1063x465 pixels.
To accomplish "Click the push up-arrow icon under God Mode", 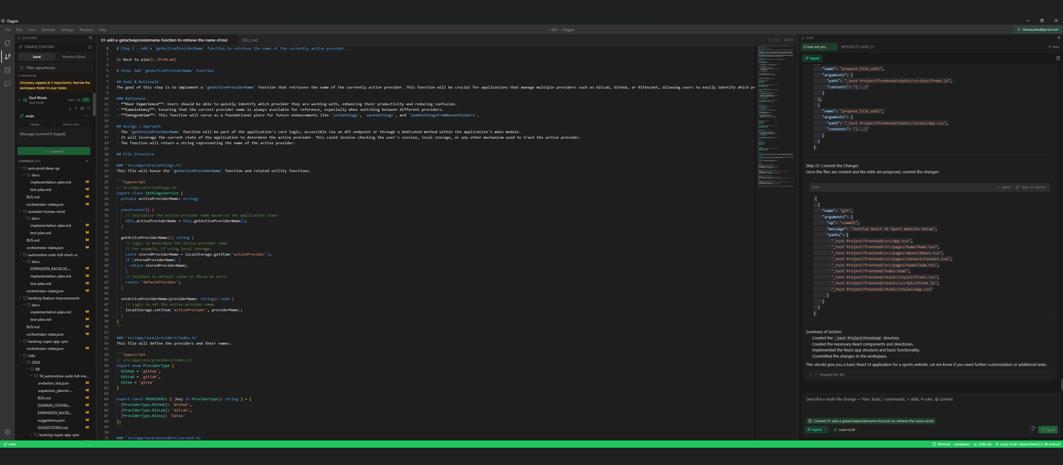I will pyautogui.click(x=76, y=109).
